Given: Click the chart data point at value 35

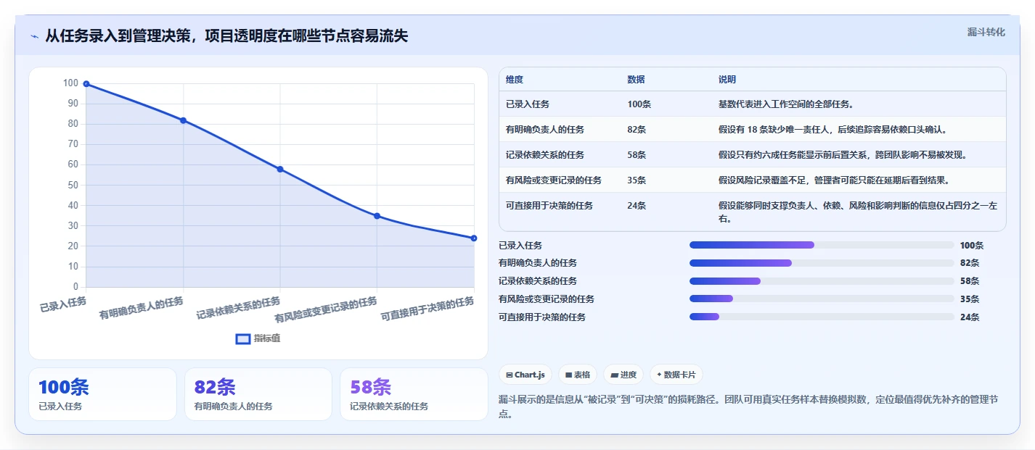Looking at the screenshot, I should click(x=377, y=216).
